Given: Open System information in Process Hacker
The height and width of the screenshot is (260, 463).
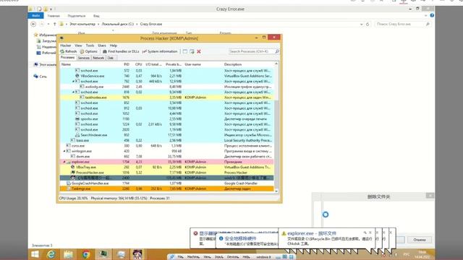Looking at the screenshot, I should click(160, 51).
